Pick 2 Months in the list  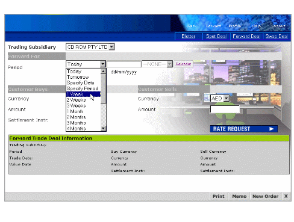83,117
